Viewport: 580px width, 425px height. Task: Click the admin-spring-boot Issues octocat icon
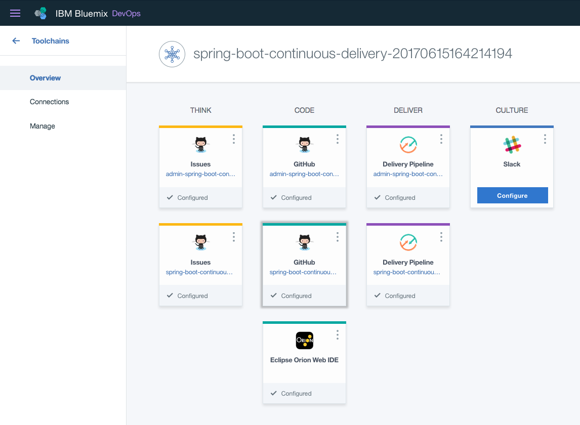[x=201, y=145]
